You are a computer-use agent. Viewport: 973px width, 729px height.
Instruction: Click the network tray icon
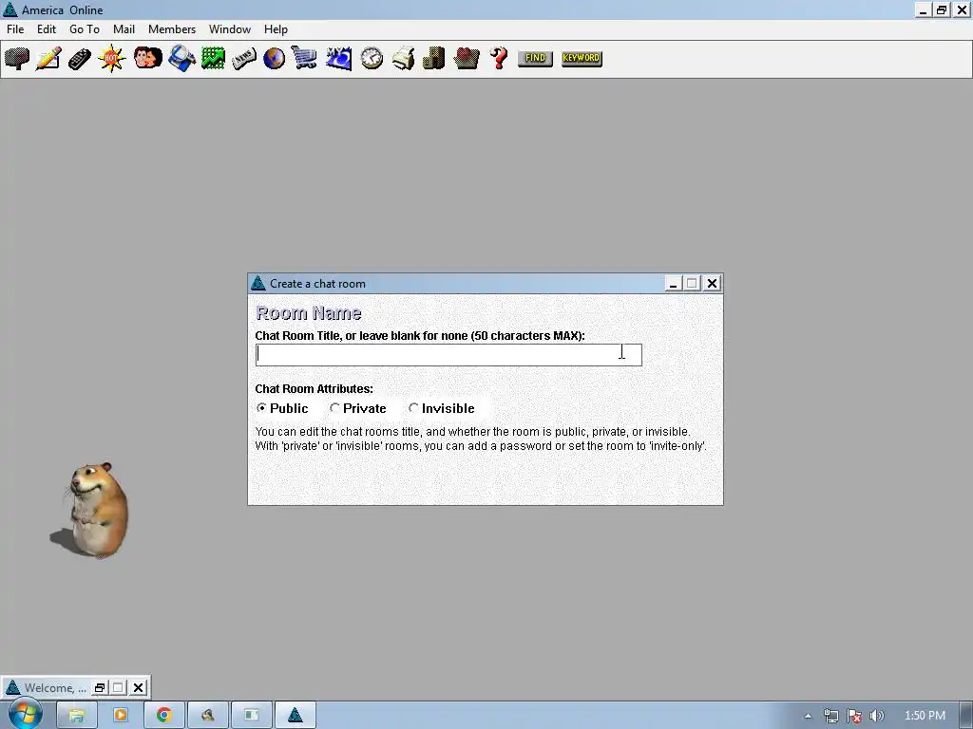click(830, 716)
